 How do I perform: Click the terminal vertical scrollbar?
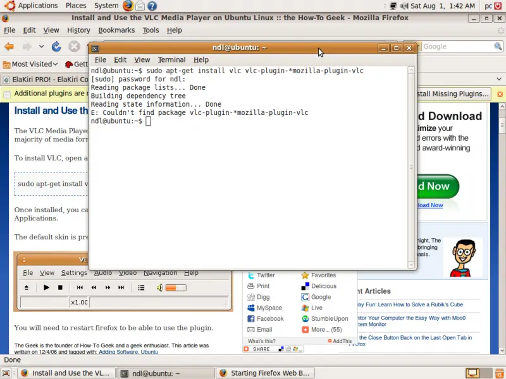[411, 167]
